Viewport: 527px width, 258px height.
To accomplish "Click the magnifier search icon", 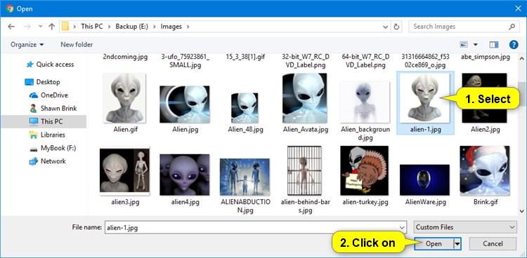I will point(512,27).
